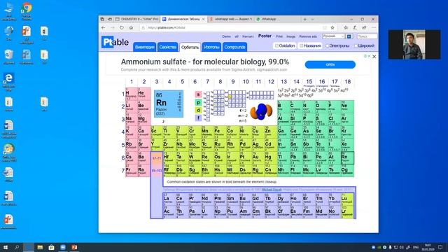Toggle the Названия checkbox
The image size is (448, 252).
point(301,45)
